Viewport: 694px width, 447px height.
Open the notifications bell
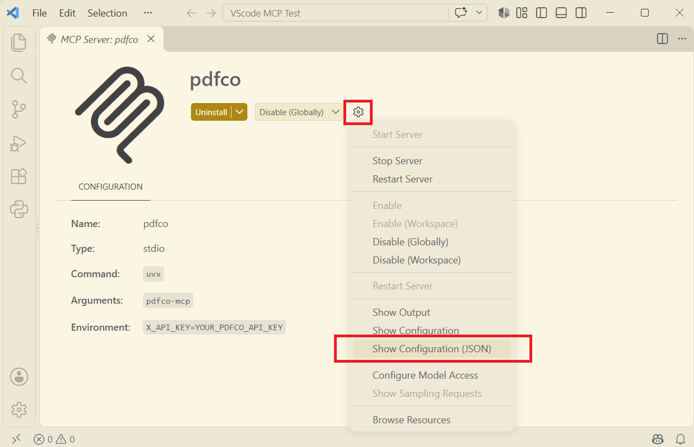click(680, 439)
